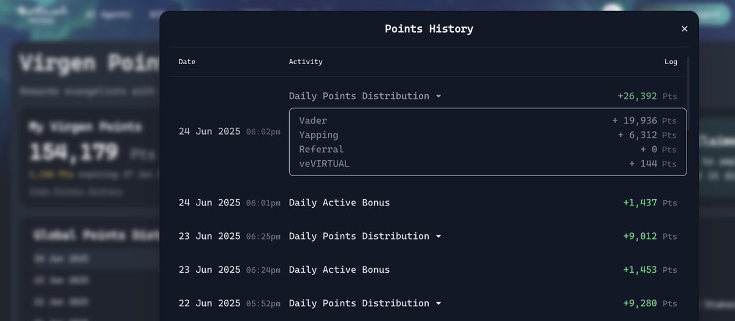Screen dimensions: 735x321
Task: Select the Vader points breakdown row
Action: coord(488,120)
